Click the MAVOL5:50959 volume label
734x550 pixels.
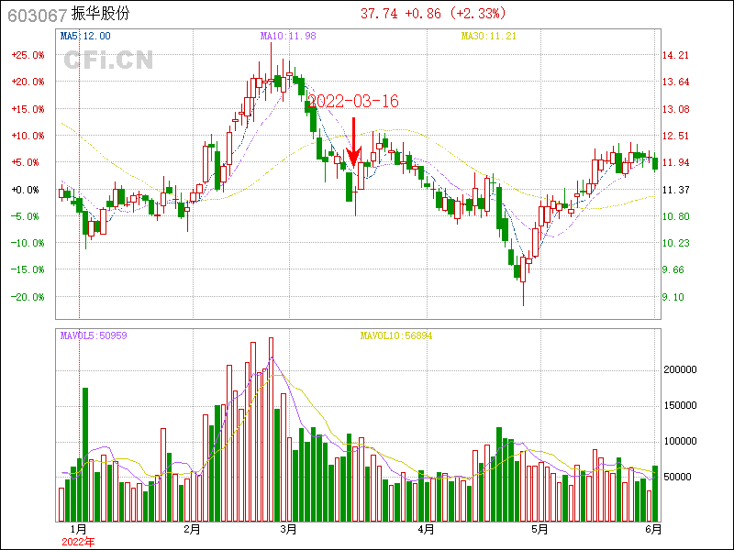[94, 335]
